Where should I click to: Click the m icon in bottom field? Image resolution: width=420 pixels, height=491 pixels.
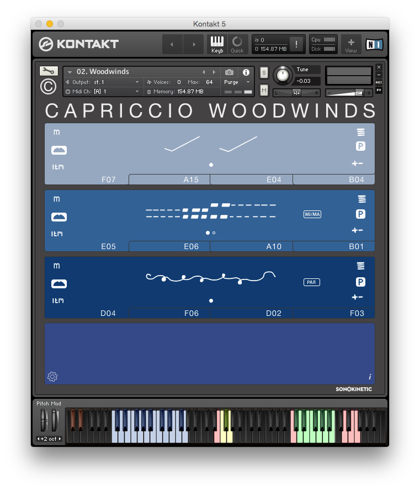click(57, 266)
